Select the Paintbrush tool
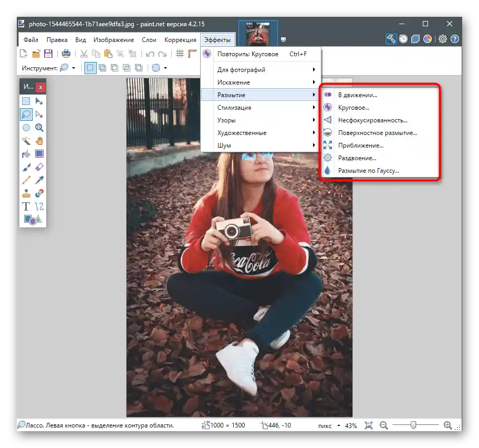 (x=26, y=167)
